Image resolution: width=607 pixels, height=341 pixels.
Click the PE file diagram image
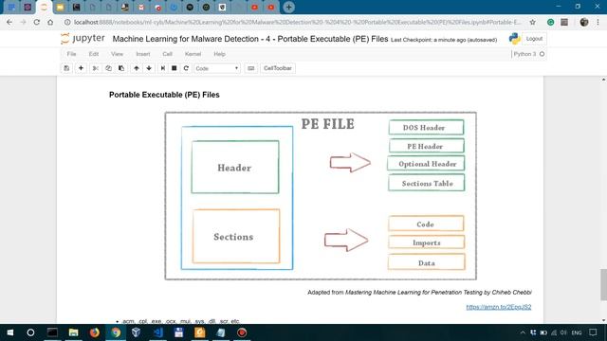321,196
